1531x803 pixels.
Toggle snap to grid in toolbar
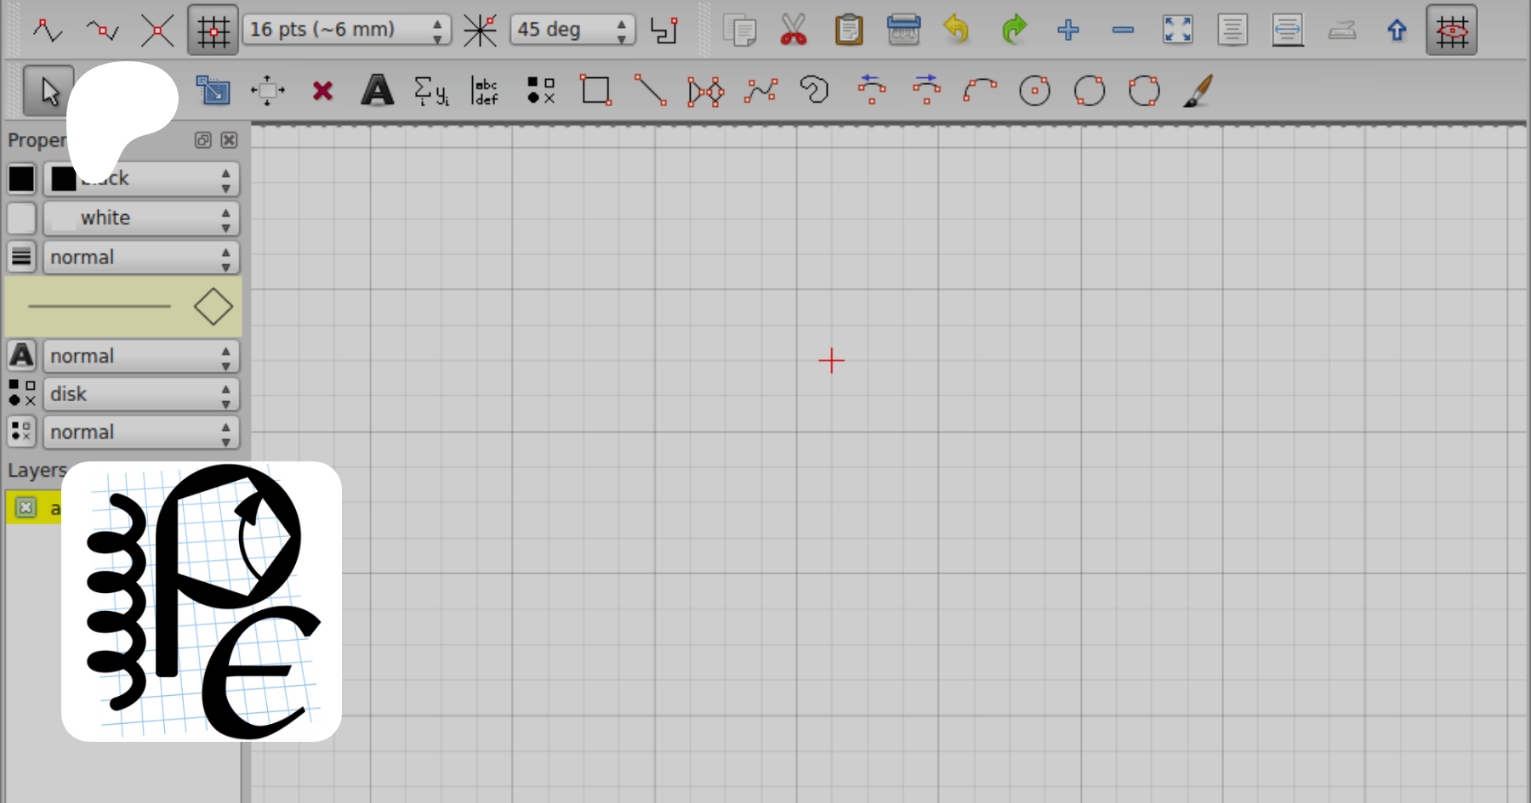click(213, 31)
